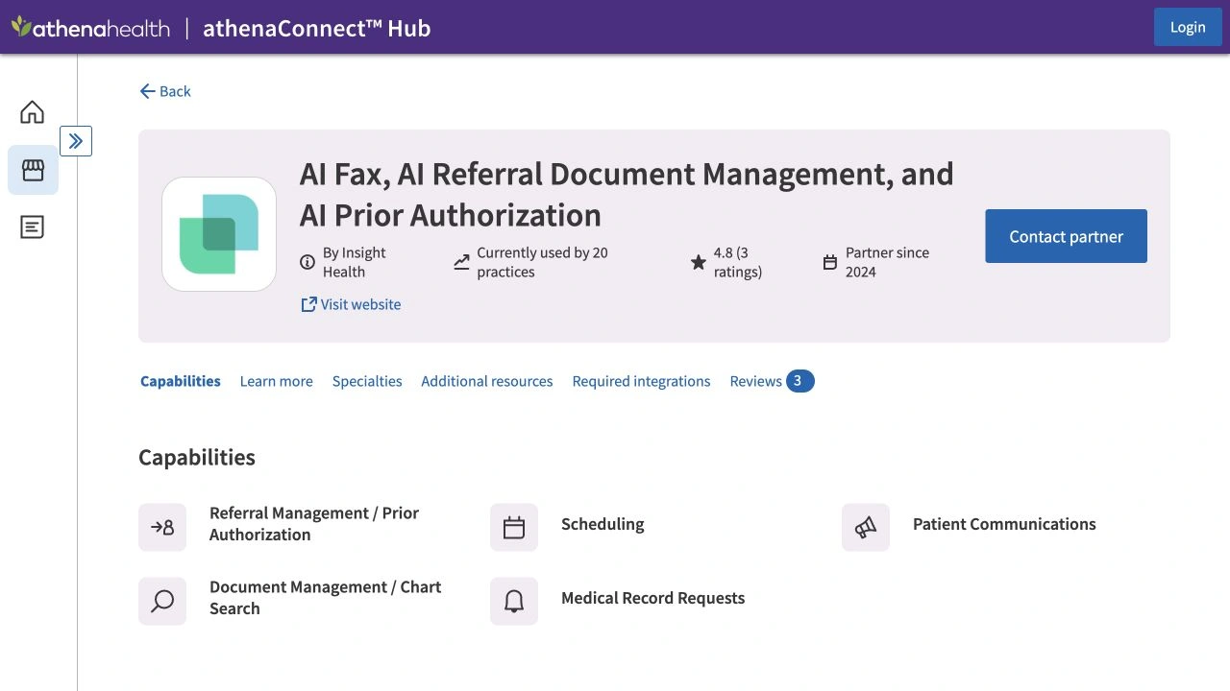Click the Scheduling calendar icon
The width and height of the screenshot is (1230, 691).
point(514,527)
